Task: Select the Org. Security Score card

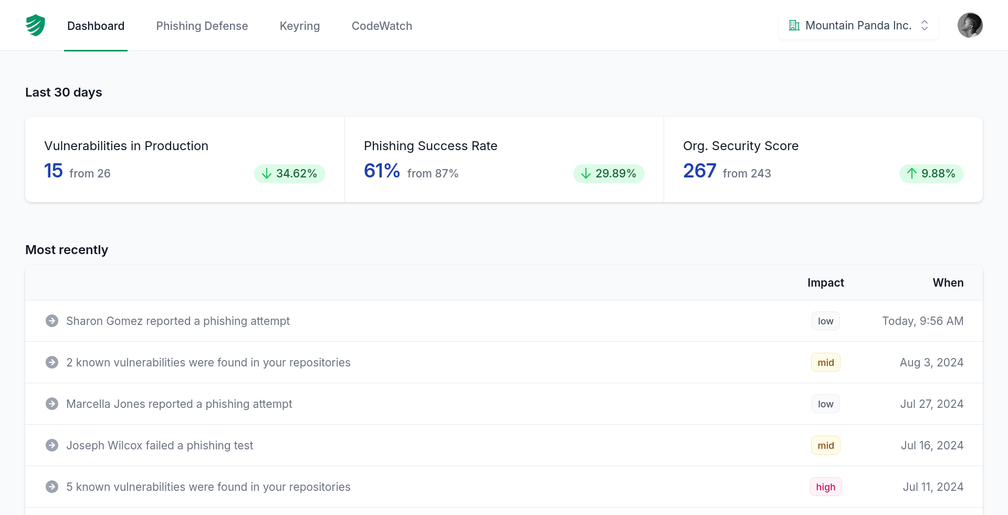Action: [x=823, y=160]
